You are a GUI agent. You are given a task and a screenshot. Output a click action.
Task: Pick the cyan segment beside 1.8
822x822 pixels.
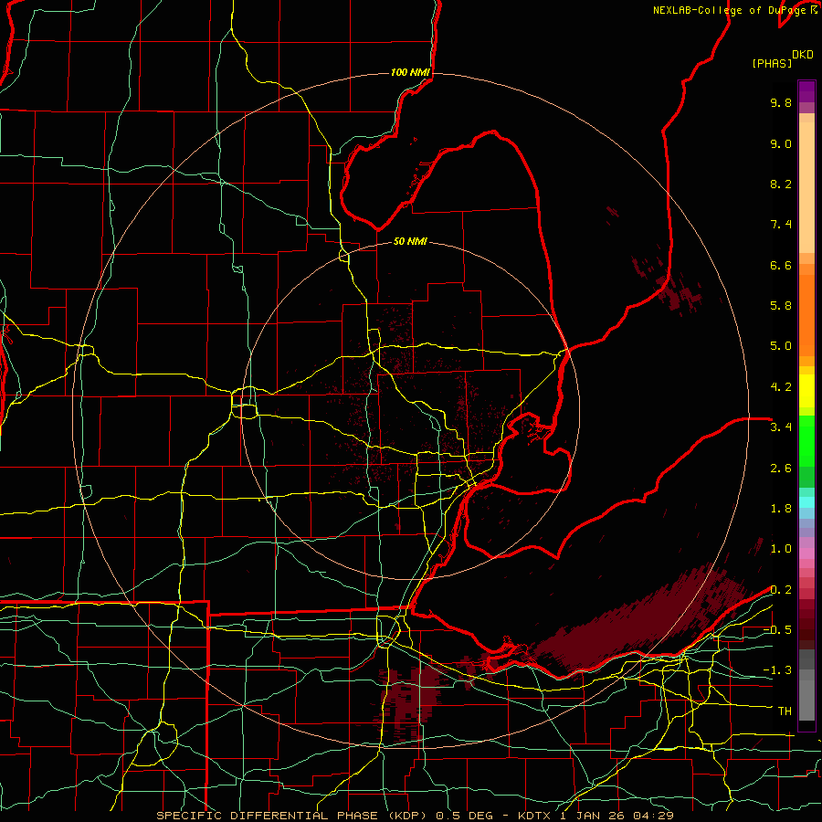click(x=806, y=502)
